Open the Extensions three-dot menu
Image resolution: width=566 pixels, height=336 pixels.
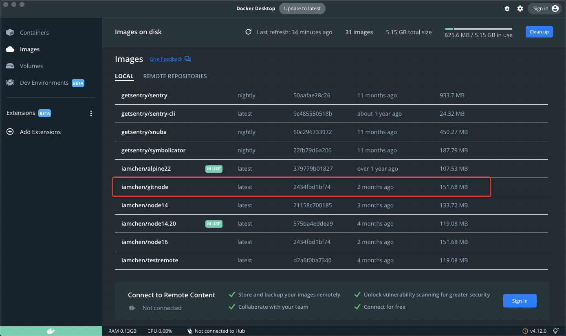[x=91, y=113]
